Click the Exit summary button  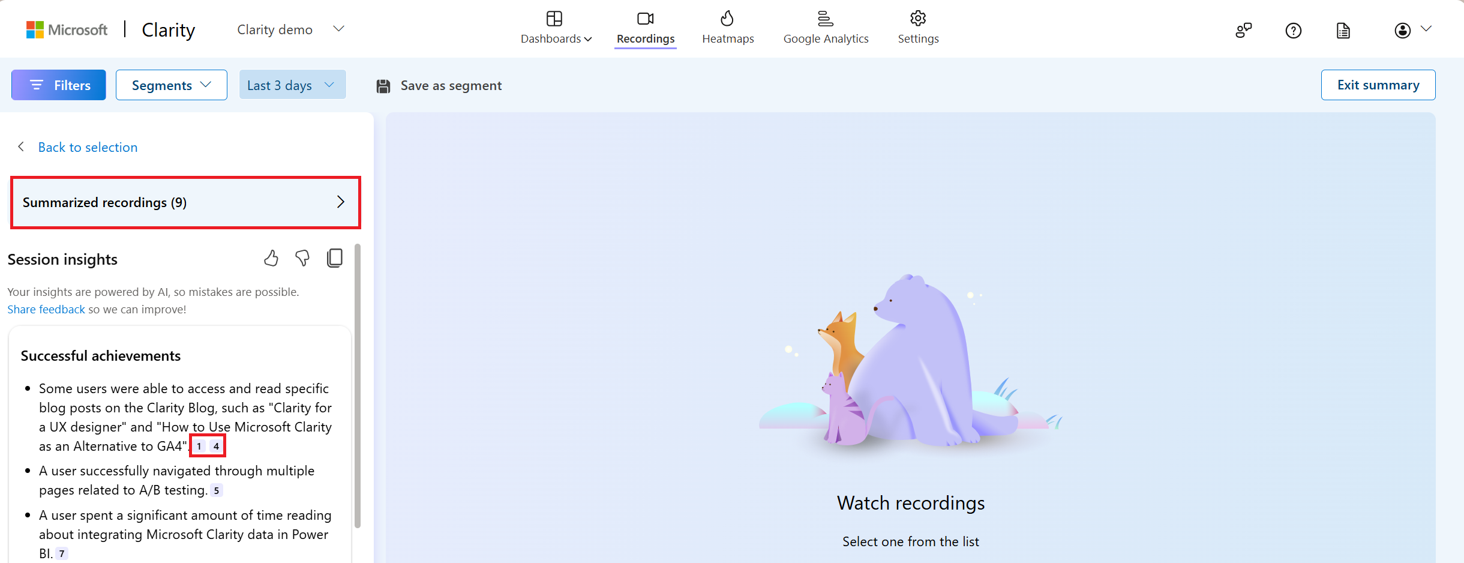click(x=1378, y=85)
